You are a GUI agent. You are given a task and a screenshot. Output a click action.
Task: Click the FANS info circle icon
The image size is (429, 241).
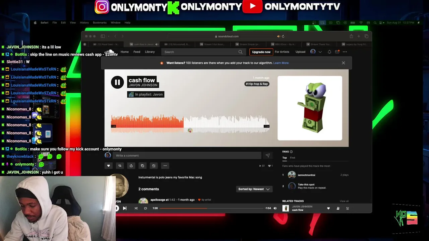pos(291,152)
